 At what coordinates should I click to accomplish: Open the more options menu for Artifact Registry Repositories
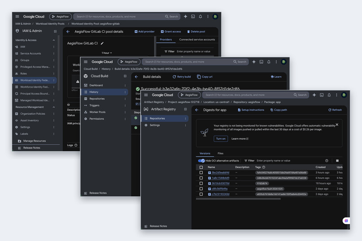coord(185,118)
